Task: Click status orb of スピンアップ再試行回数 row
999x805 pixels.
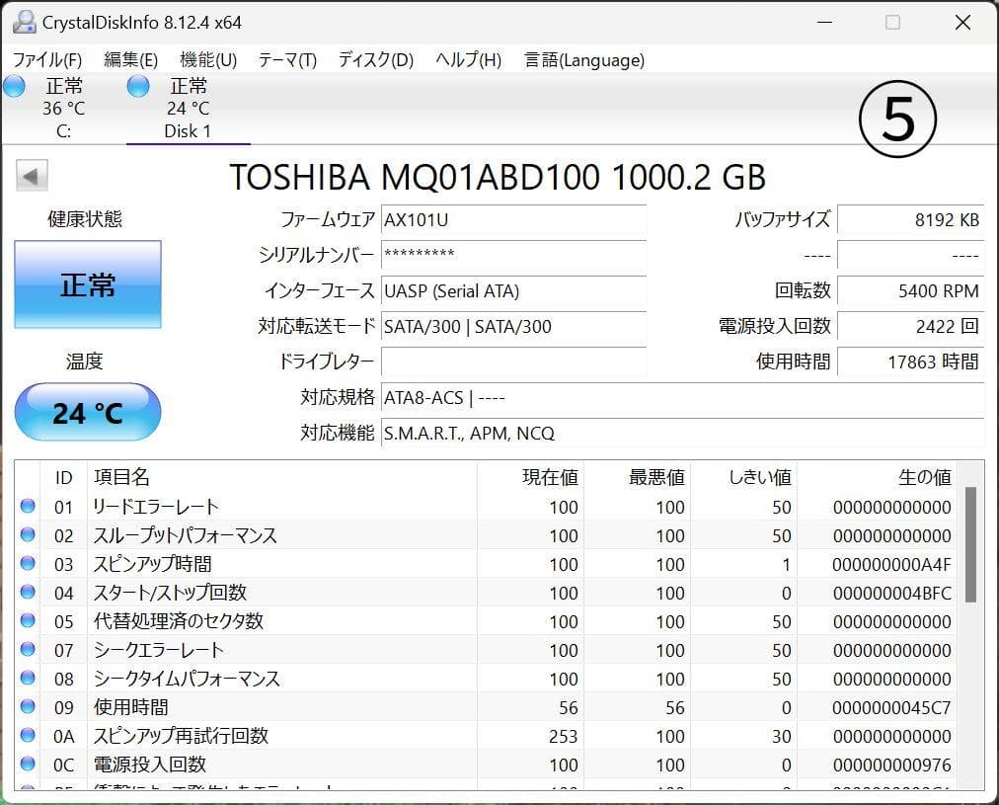Action: [28, 736]
